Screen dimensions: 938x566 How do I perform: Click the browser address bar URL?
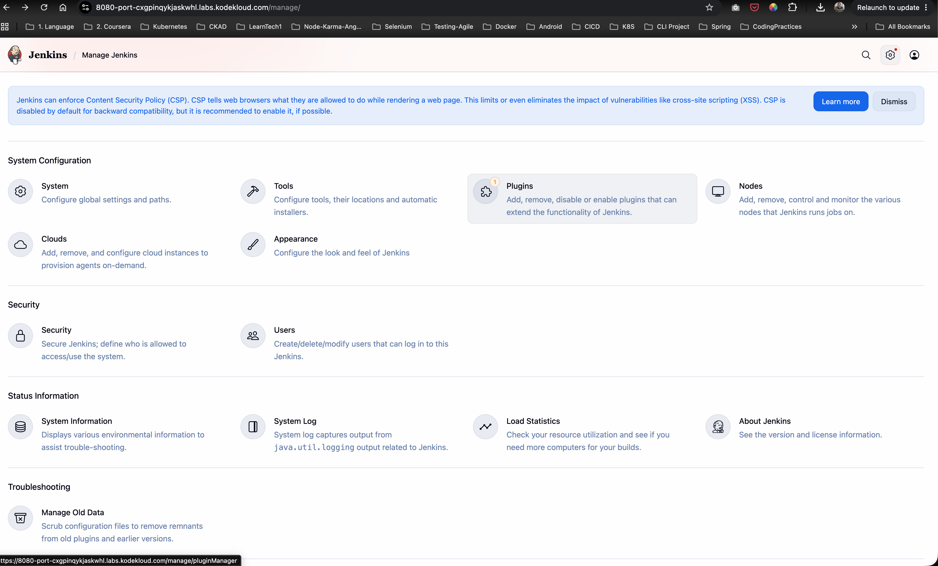click(198, 8)
